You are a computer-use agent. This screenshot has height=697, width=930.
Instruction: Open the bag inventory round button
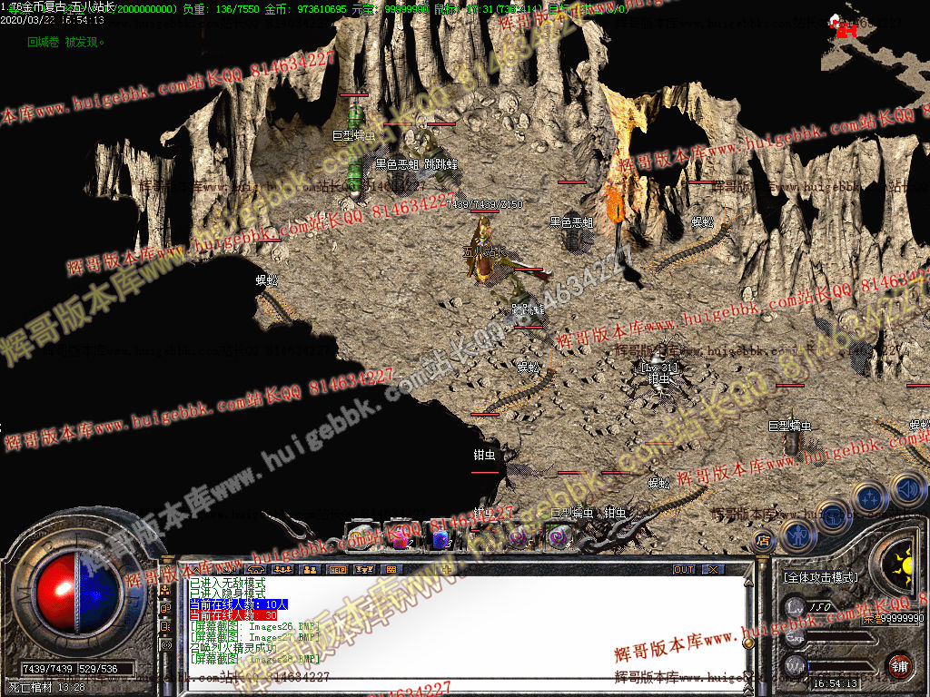[x=833, y=516]
